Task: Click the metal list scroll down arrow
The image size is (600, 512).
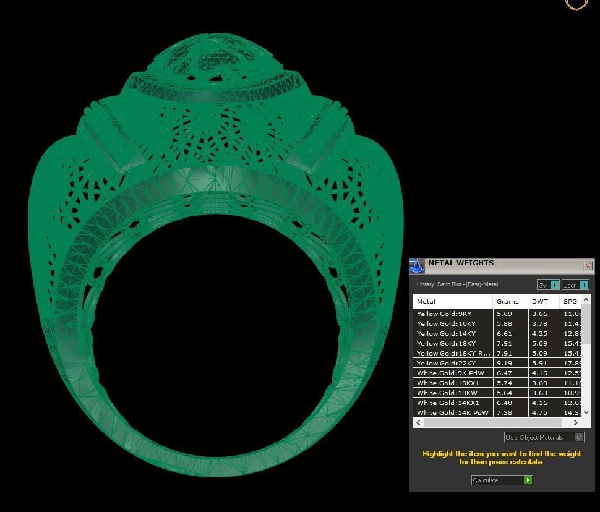Action: tap(586, 412)
